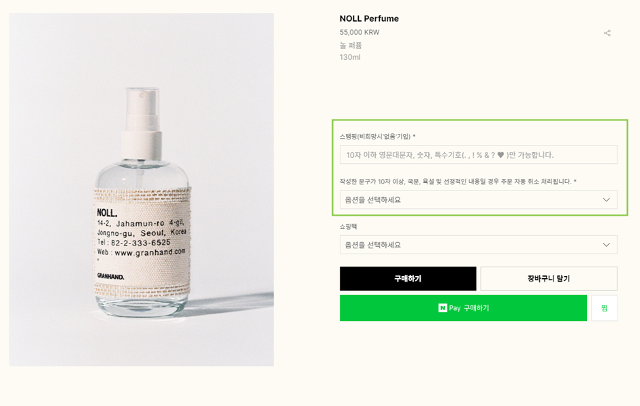Screen dimensions: 640x406
Task: Click the GRANHAND. logo on bottle label
Action: tap(110, 276)
